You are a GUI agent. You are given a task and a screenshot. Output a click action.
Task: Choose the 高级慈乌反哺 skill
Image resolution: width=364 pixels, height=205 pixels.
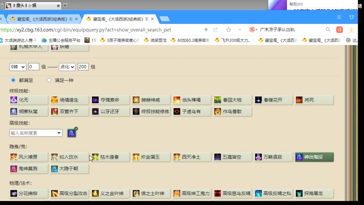point(233,193)
